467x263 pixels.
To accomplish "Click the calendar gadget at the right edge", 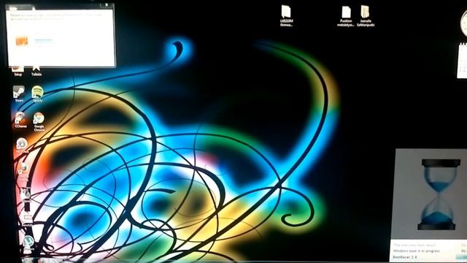I will point(462,61).
